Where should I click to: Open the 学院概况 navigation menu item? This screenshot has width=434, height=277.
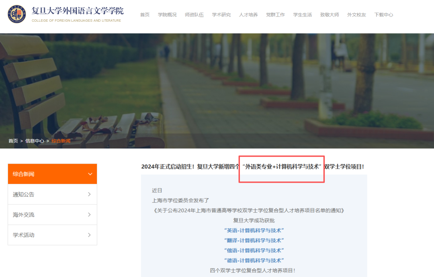pyautogui.click(x=167, y=15)
